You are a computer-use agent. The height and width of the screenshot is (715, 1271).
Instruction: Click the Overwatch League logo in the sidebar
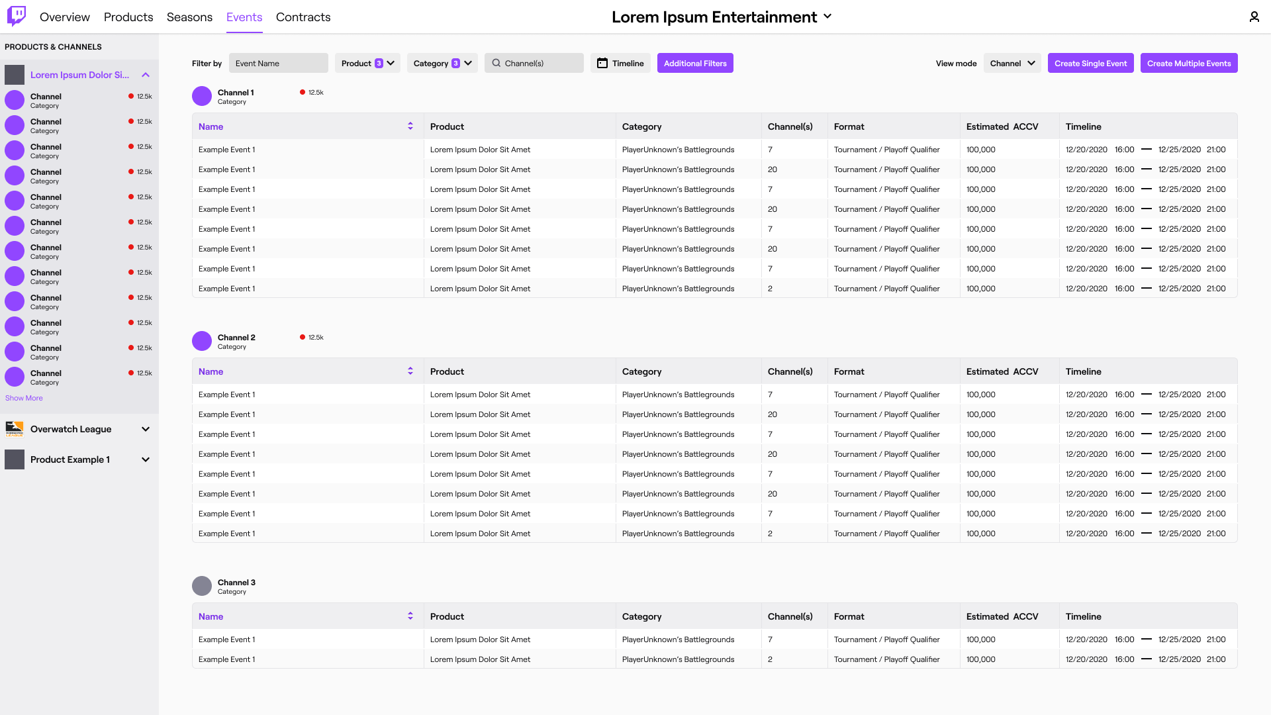[15, 429]
